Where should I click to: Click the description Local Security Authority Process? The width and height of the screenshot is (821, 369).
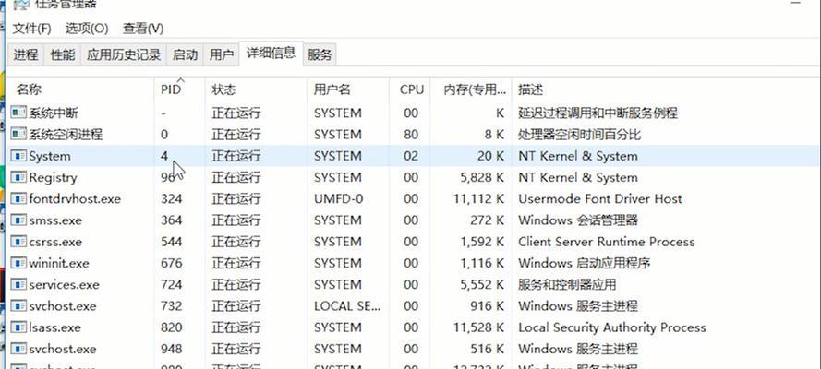click(612, 327)
